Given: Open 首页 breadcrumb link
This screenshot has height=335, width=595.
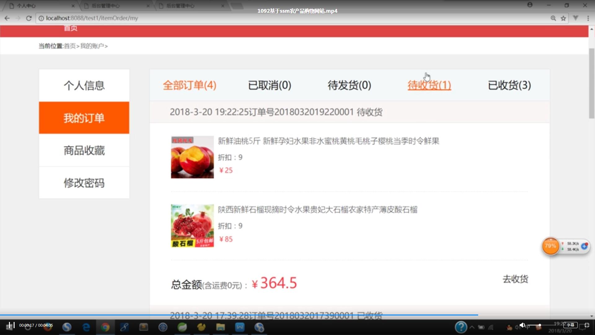Looking at the screenshot, I should (x=70, y=46).
